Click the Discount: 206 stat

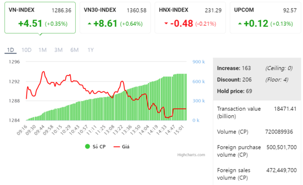coord(234,79)
